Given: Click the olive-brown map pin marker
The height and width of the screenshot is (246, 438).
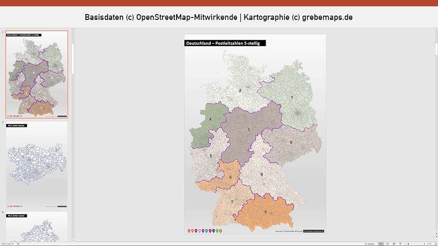Looking at the screenshot, I should [220, 231].
